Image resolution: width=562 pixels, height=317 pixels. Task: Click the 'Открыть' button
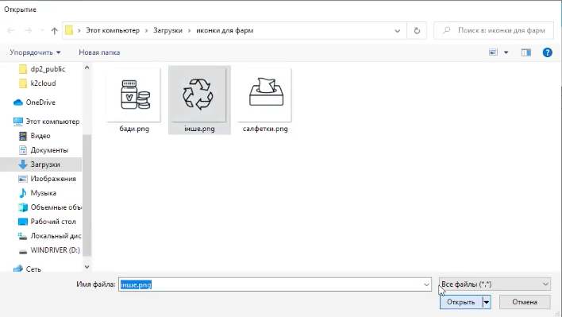coord(461,302)
